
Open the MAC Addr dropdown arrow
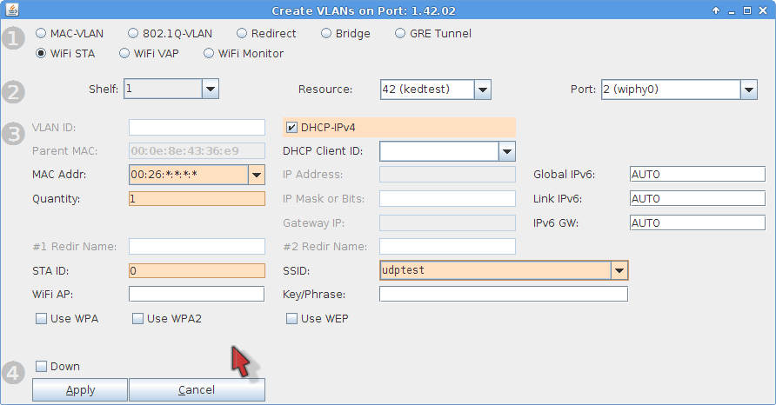coord(256,175)
